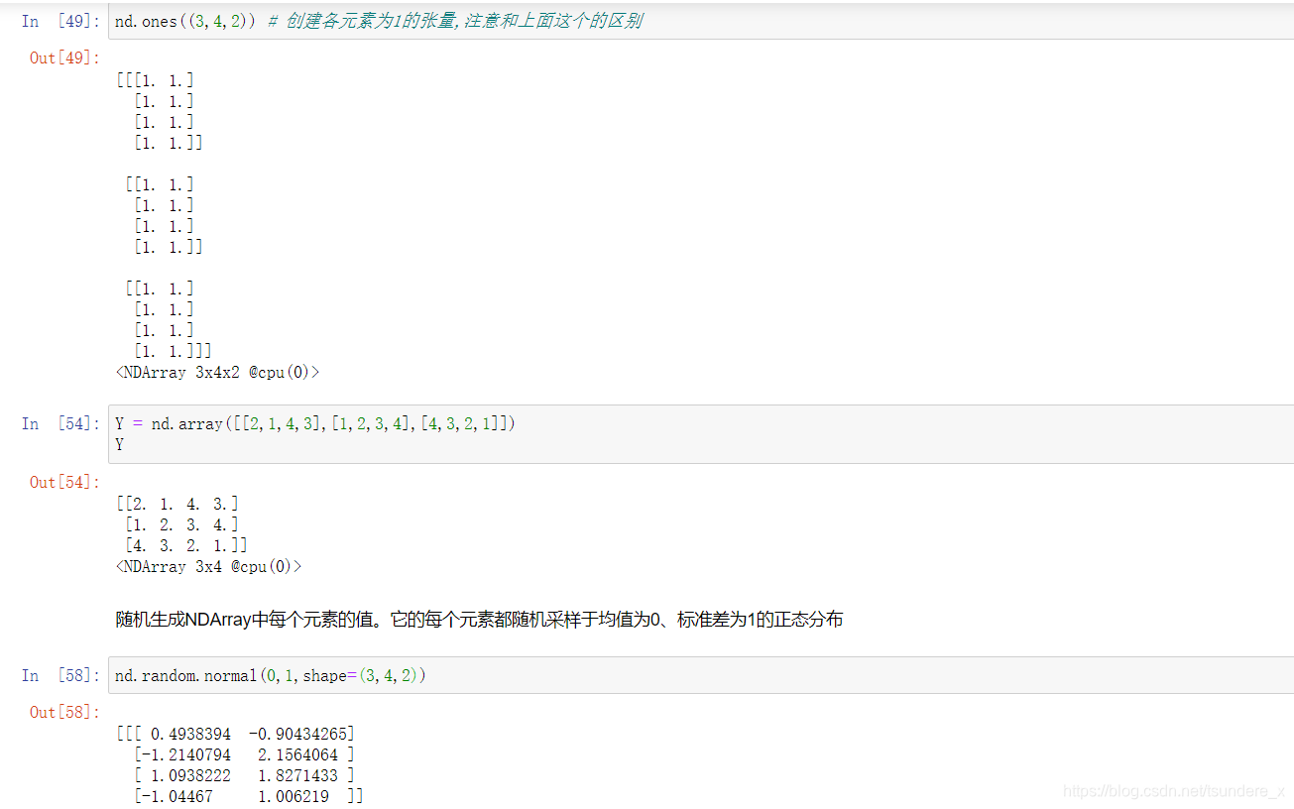Image resolution: width=1294 pixels, height=809 pixels.
Task: Click output row [1. 2. 3. 4.]
Action: pos(181,524)
